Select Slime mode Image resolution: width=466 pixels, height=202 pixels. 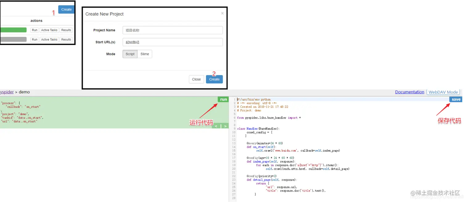pyautogui.click(x=145, y=54)
